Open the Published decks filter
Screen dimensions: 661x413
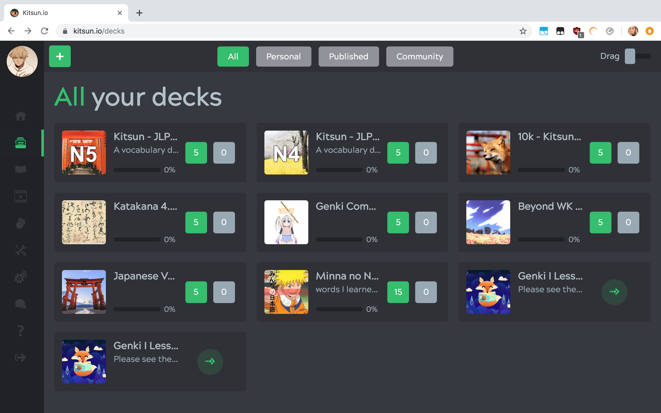pos(349,57)
